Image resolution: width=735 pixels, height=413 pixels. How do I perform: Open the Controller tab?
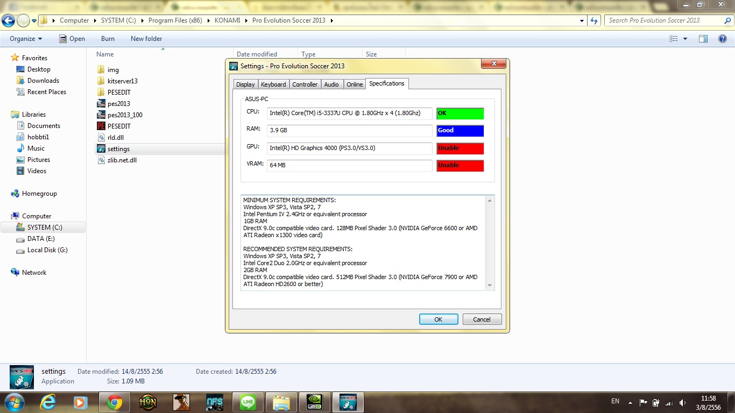[x=305, y=84]
